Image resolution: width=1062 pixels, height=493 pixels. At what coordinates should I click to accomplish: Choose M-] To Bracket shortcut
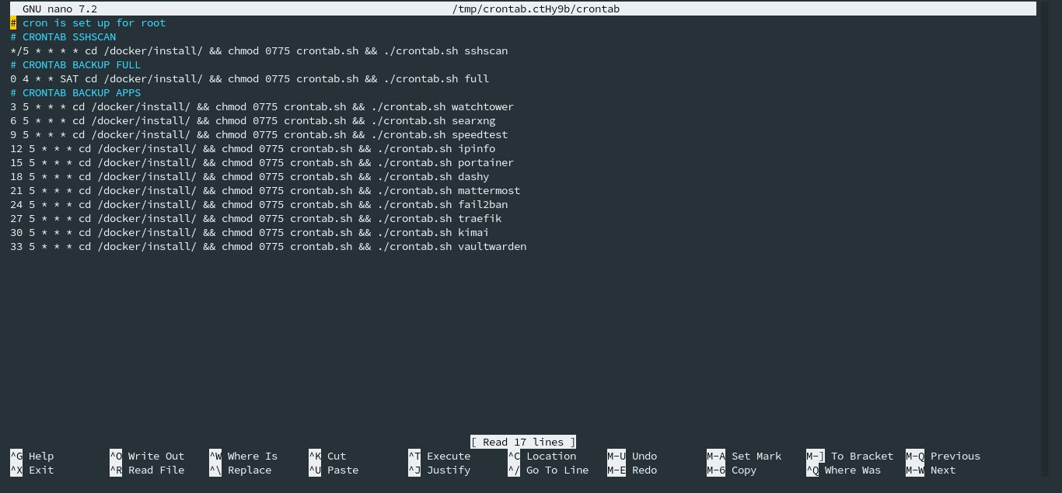(x=850, y=456)
